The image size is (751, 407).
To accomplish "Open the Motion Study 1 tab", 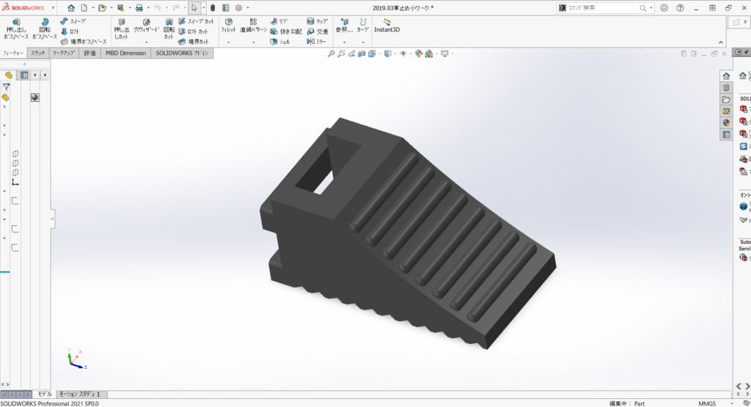I will 79,395.
